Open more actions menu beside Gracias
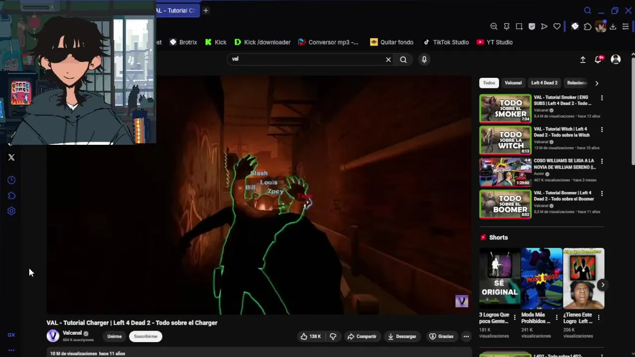 click(x=466, y=336)
